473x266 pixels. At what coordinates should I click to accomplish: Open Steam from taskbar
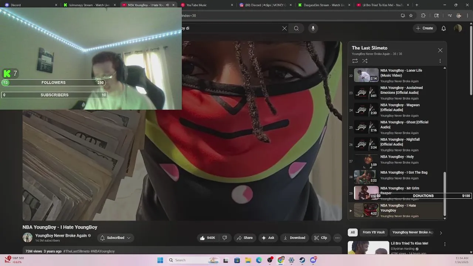pyautogui.click(x=302, y=260)
